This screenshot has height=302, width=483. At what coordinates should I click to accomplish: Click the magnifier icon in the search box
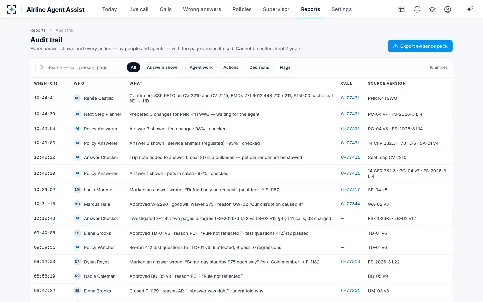pyautogui.click(x=42, y=67)
